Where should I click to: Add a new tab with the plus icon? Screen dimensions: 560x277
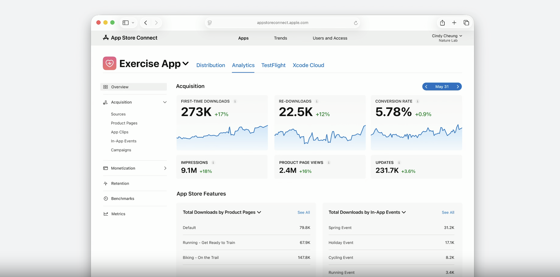454,23
